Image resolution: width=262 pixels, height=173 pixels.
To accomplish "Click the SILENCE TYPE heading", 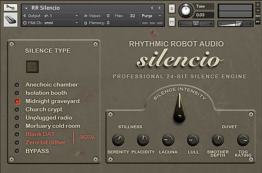I will coord(48,51).
